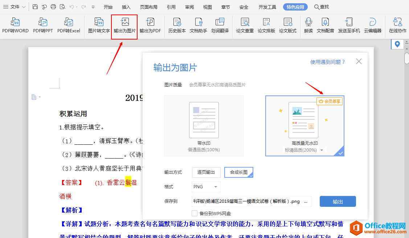The height and width of the screenshot is (238, 409).
Task: Expand the quick access toolbar customize arrow
Action: 93,7
